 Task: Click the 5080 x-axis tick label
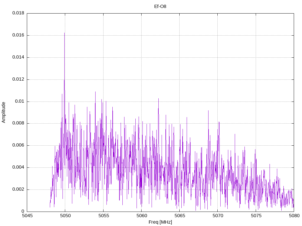[x=294, y=216]
